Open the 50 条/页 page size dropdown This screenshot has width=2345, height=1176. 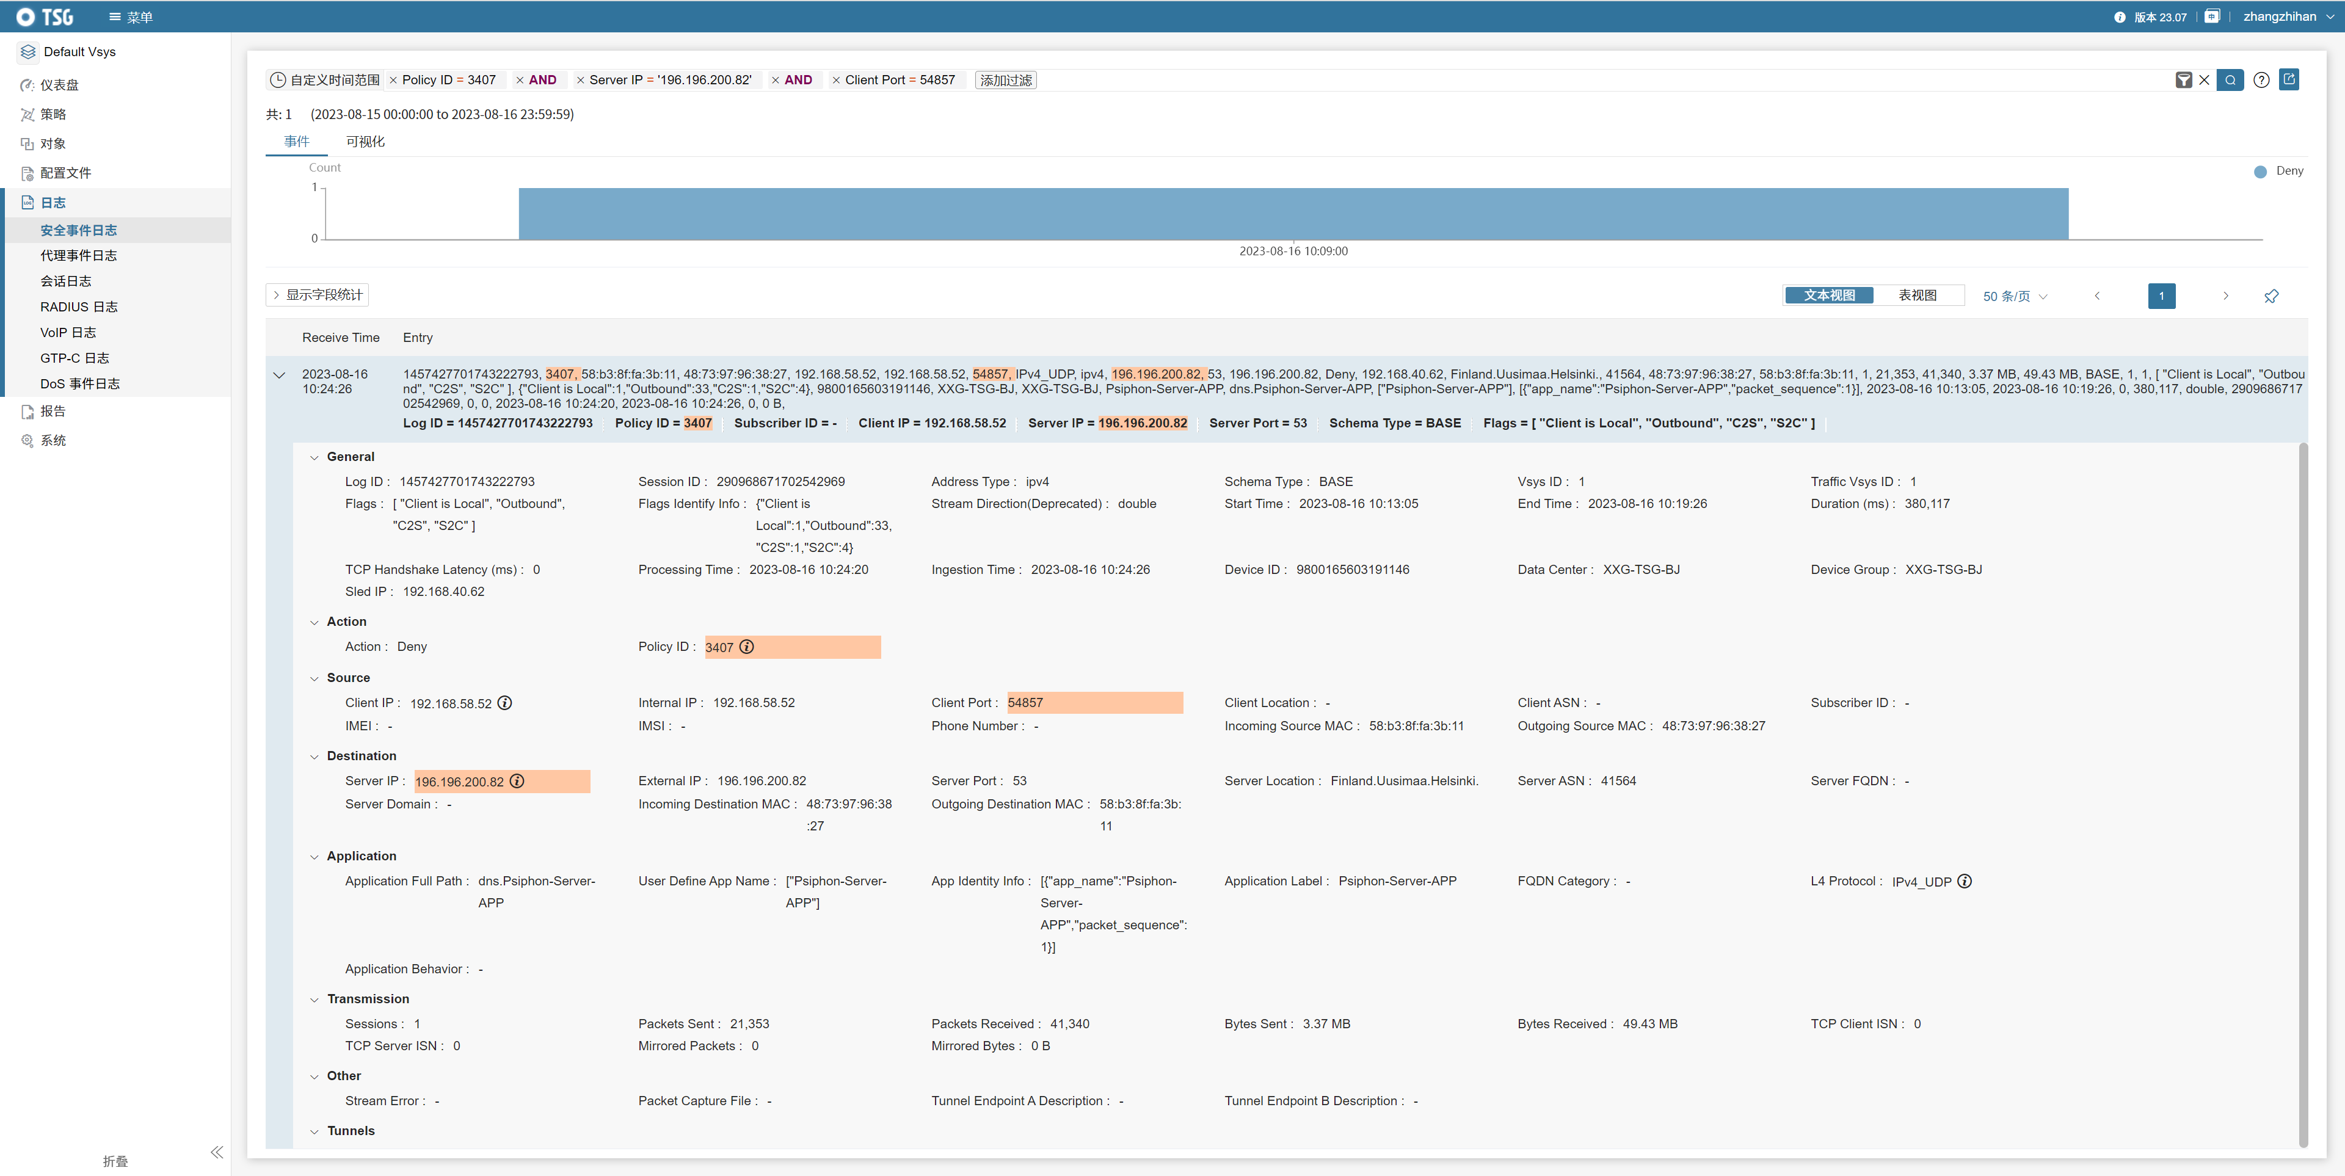pos(2015,296)
